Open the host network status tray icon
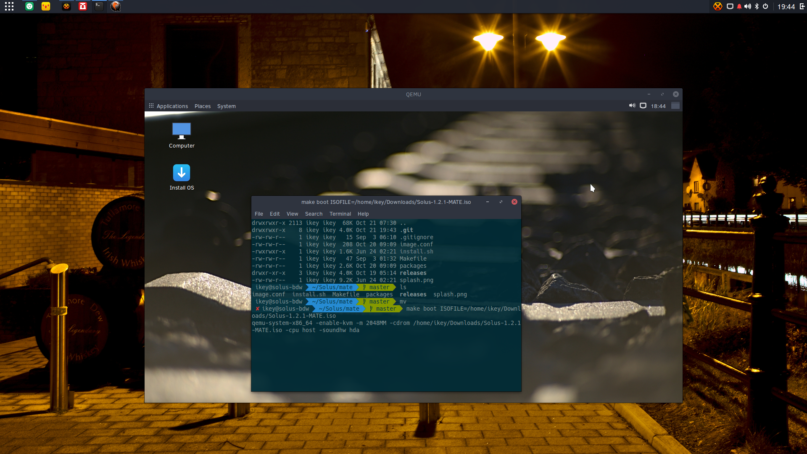Viewport: 807px width, 454px height. click(x=730, y=6)
